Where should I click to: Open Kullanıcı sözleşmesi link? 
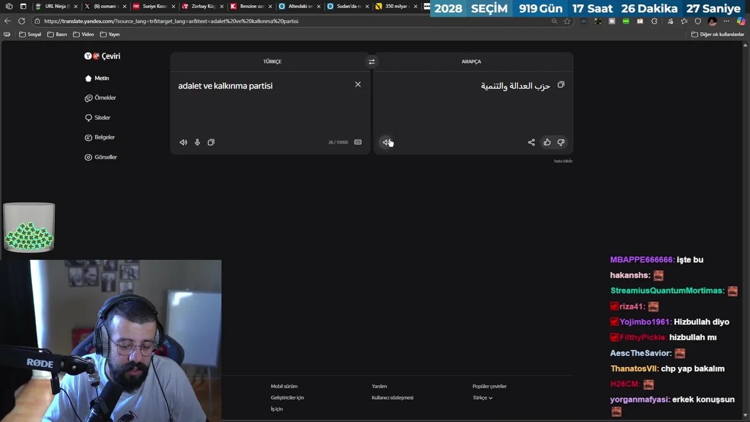pyautogui.click(x=393, y=398)
